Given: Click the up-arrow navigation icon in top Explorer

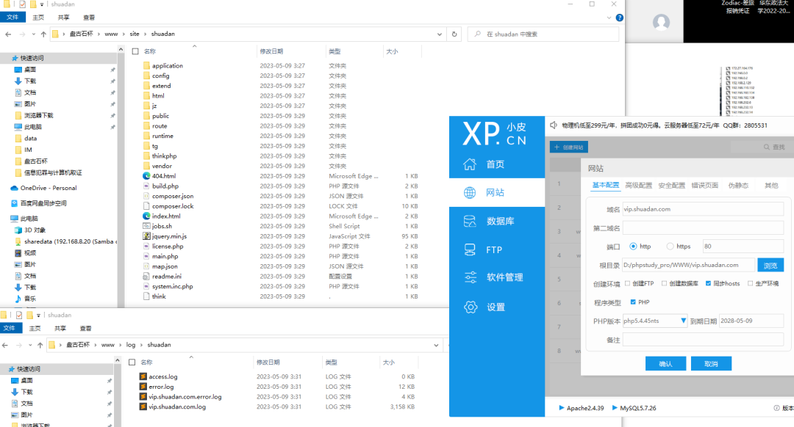Looking at the screenshot, I should click(43, 34).
